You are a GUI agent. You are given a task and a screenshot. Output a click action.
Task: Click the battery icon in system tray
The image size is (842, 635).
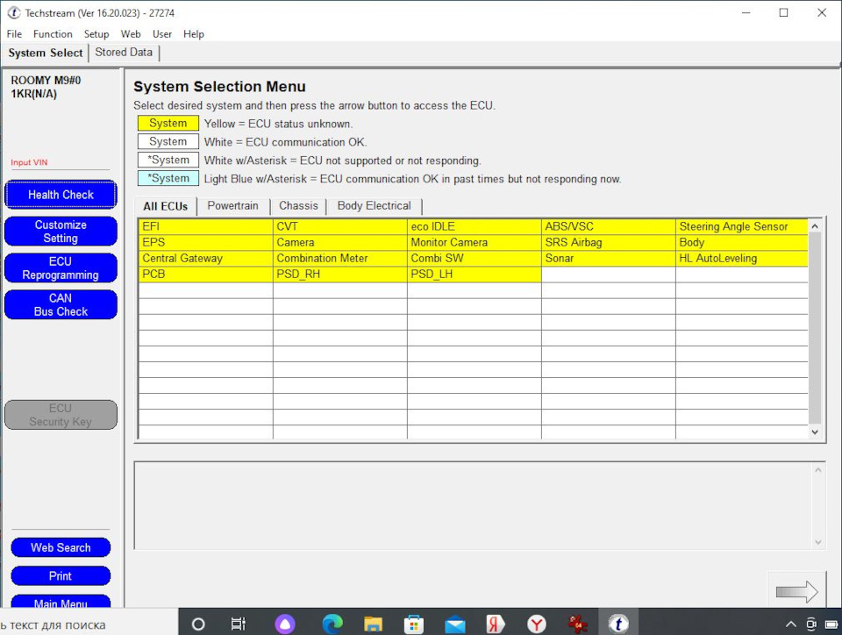coord(831,624)
